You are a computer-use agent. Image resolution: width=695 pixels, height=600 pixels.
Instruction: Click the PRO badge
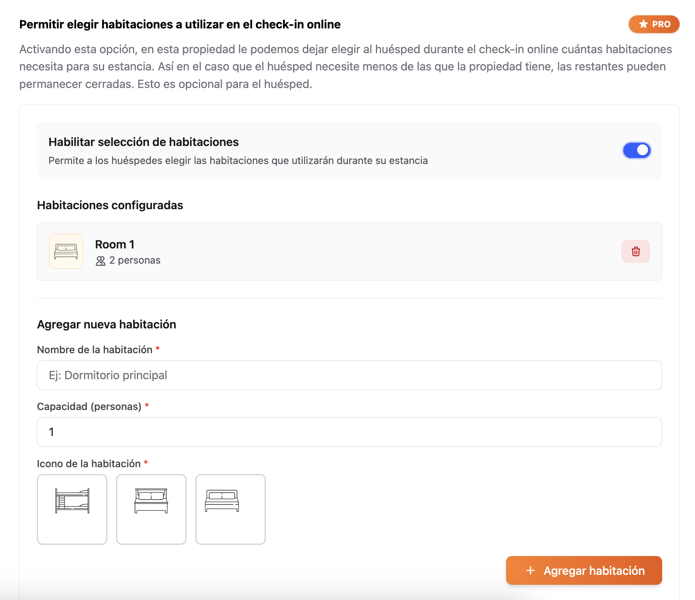[654, 24]
